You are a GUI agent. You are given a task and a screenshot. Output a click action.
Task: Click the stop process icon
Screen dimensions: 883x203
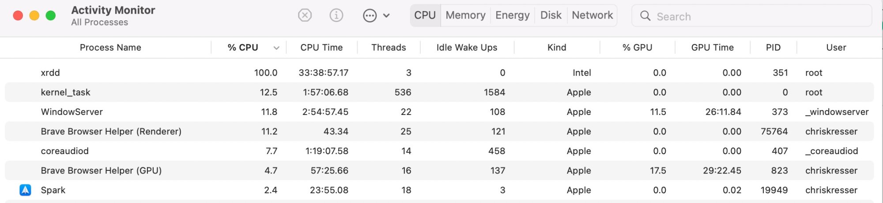(305, 15)
